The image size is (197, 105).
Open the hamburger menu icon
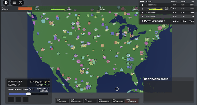pyautogui.click(x=14, y=3)
